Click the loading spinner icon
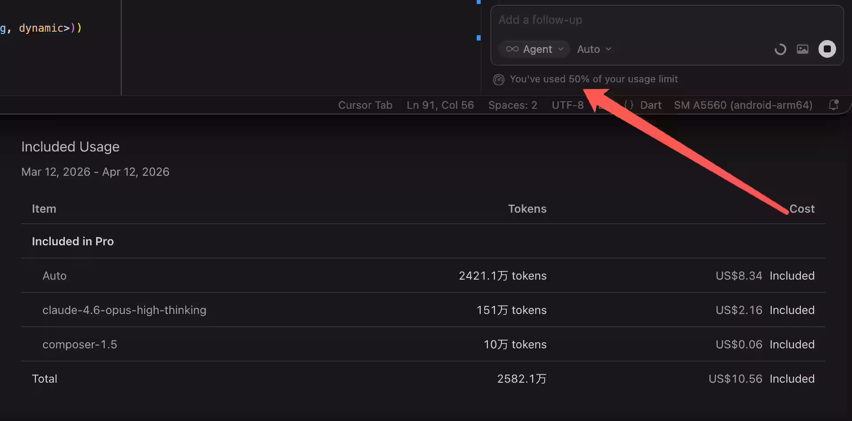The image size is (852, 421). 780,49
